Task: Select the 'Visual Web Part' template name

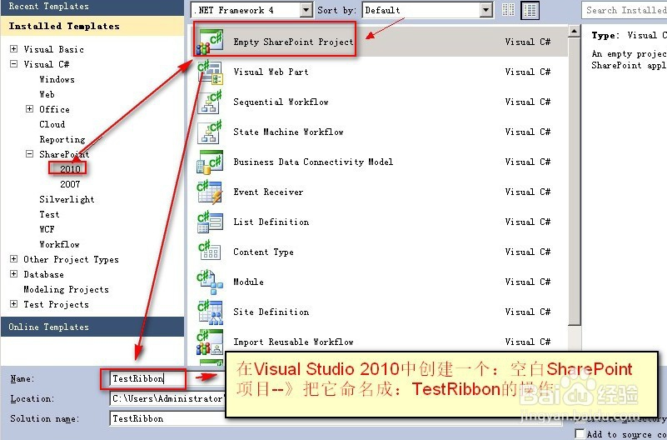Action: point(271,72)
